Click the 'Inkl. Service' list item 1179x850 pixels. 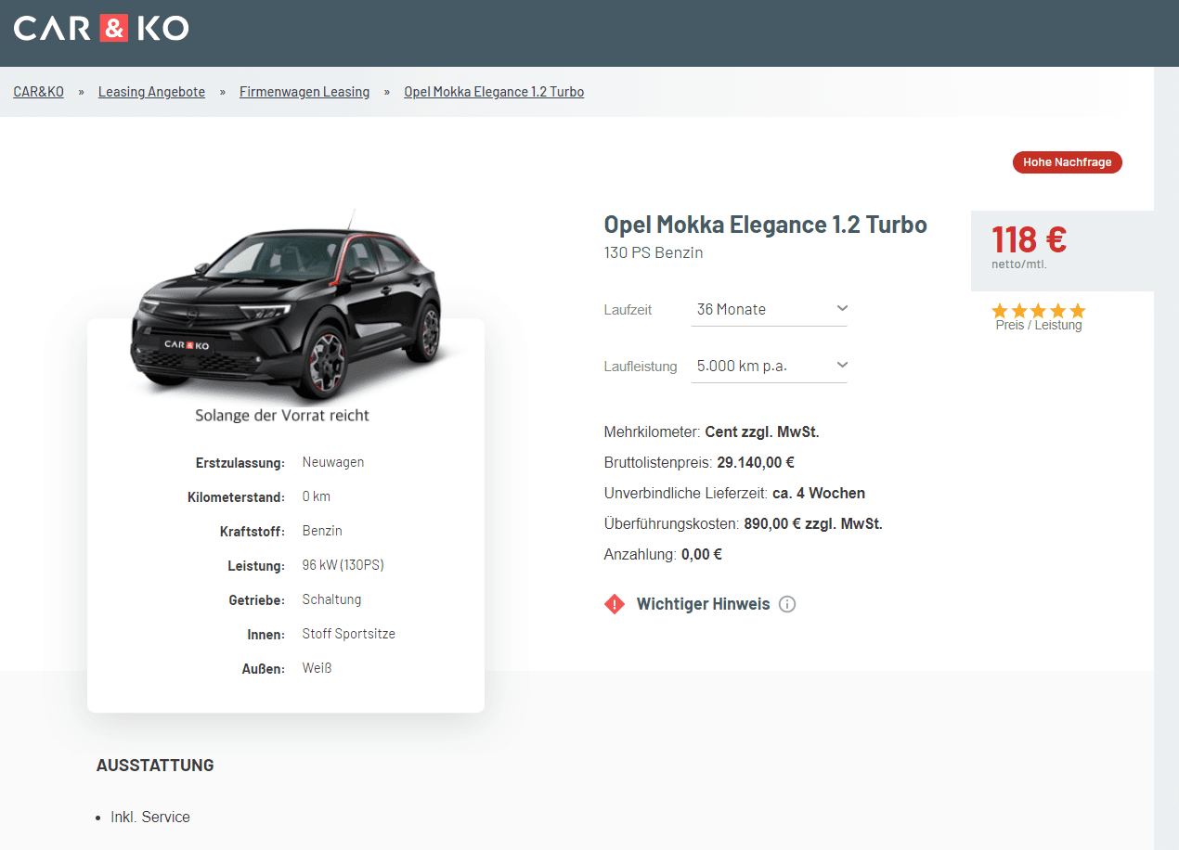[150, 817]
